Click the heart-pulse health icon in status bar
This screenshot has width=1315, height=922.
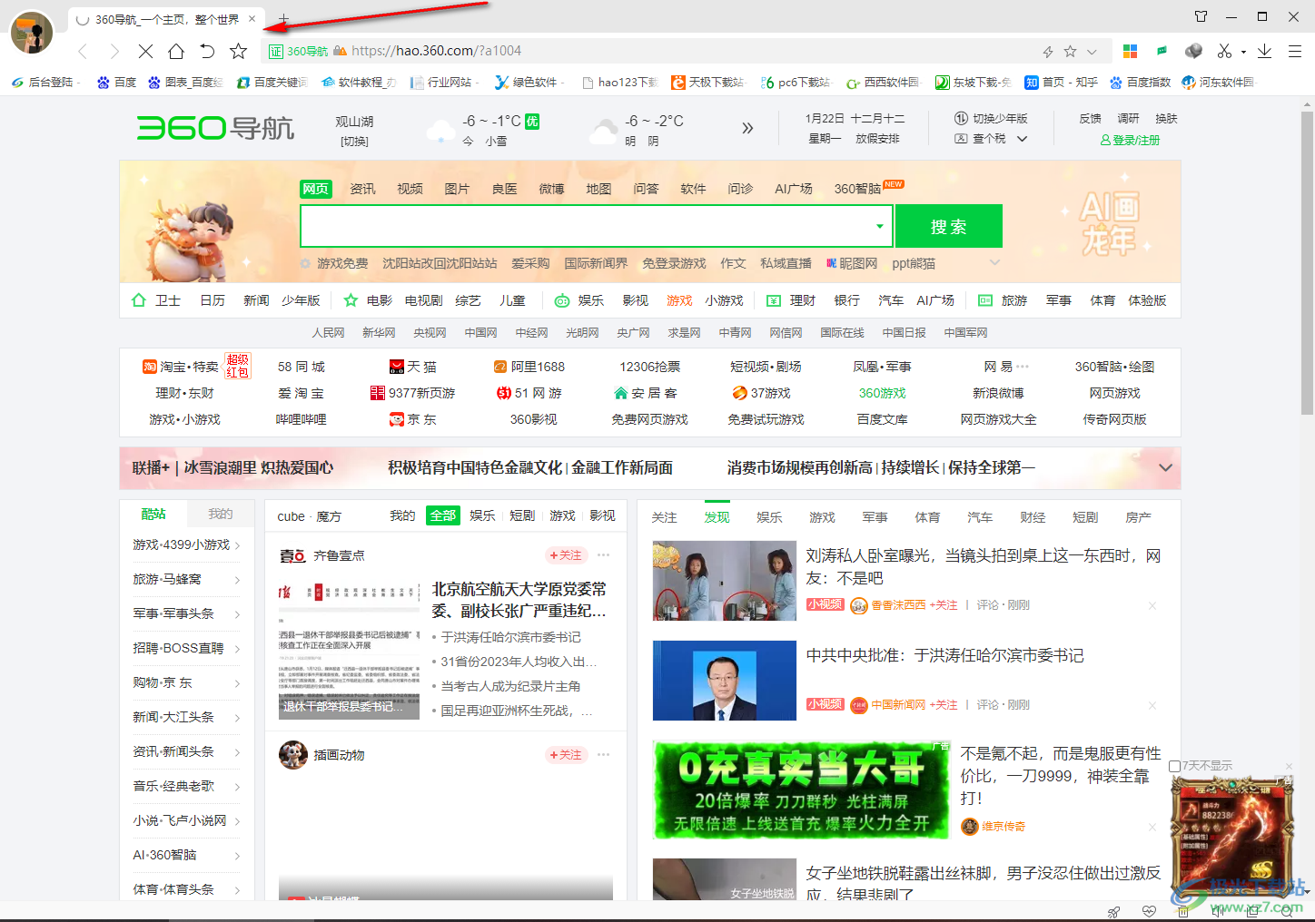[x=1149, y=911]
